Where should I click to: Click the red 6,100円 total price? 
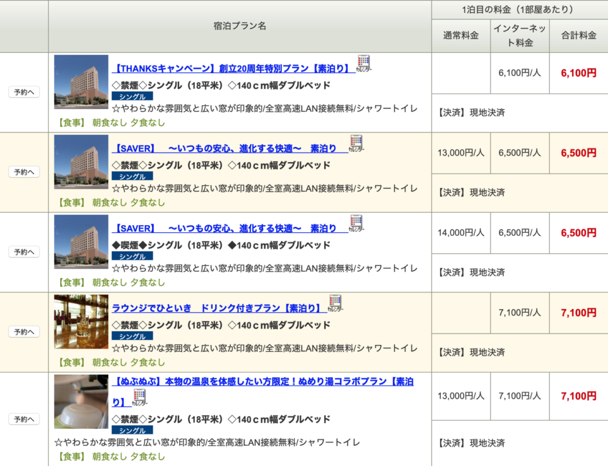[x=579, y=73]
